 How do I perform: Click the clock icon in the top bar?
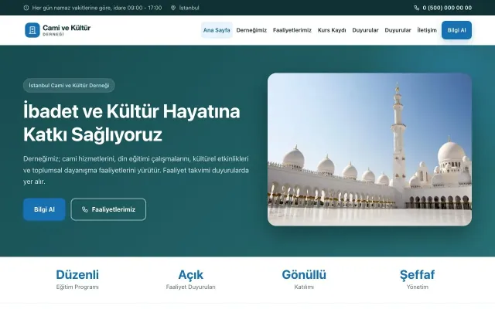pos(26,8)
